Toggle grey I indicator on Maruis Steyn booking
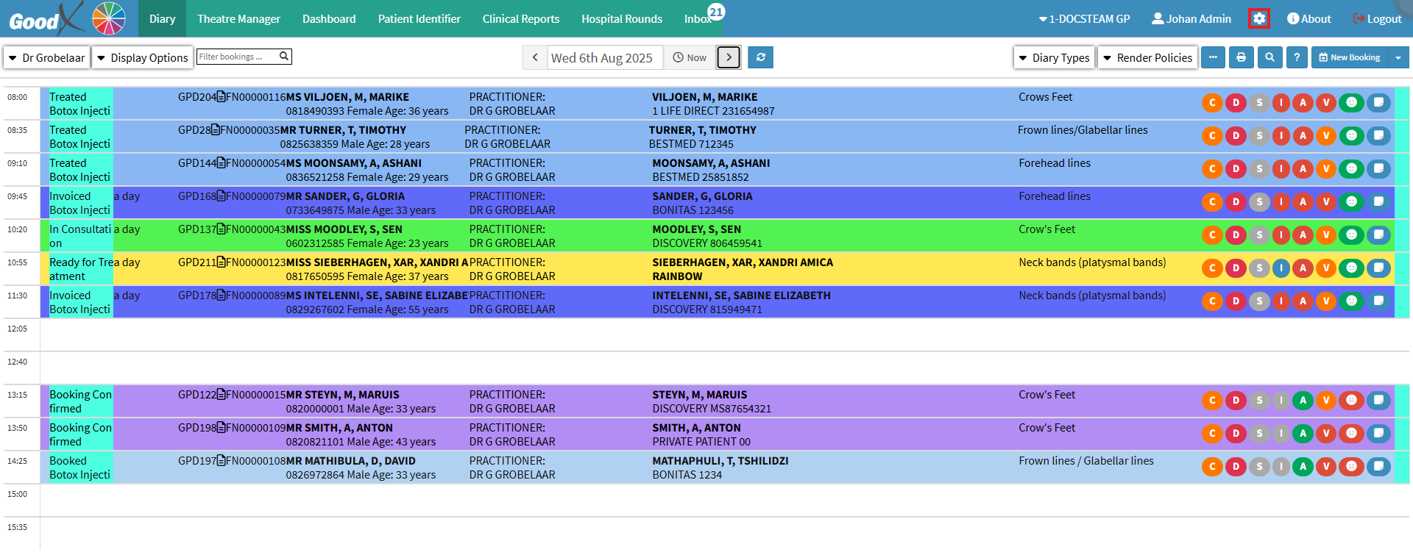 [1281, 401]
